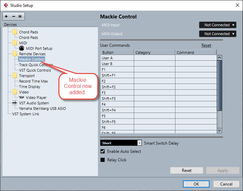Confirm with the OK button
Screen dimensions: 243x191
click(196, 184)
